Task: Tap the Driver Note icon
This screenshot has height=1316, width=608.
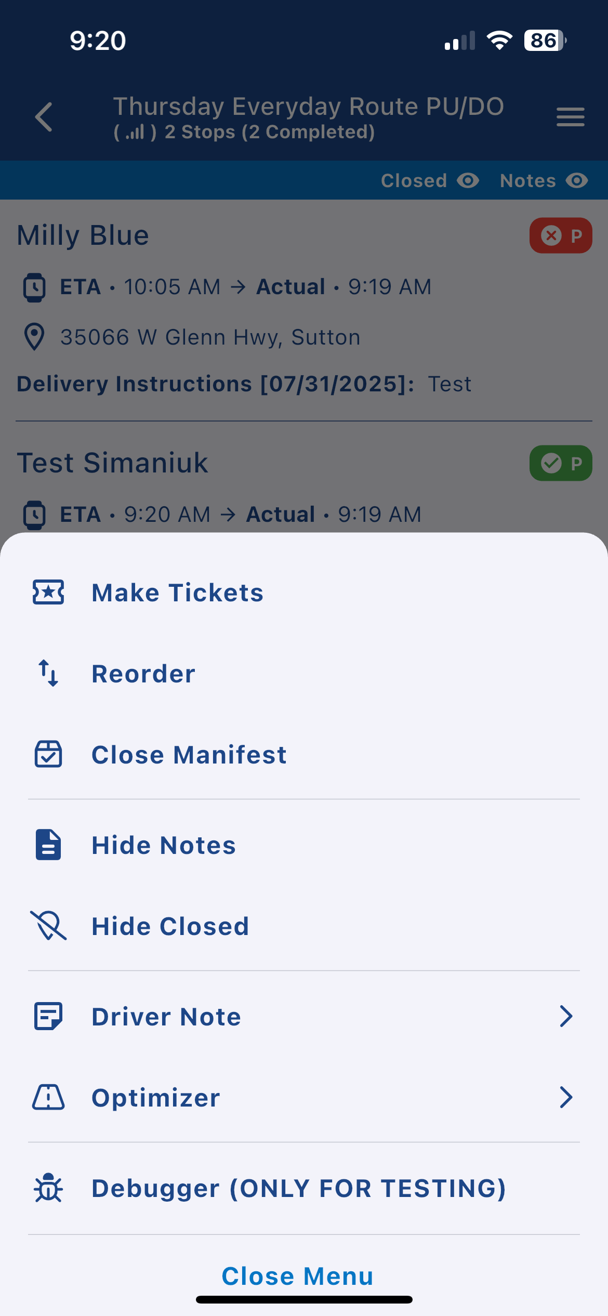Action: pos(48,1017)
